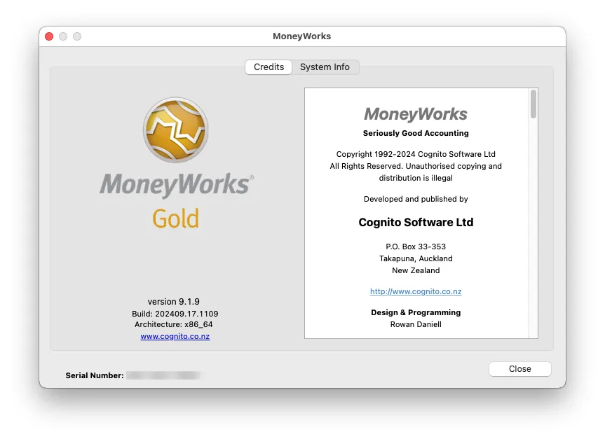Click the Gold edition wordmark
The image size is (605, 437).
[175, 218]
